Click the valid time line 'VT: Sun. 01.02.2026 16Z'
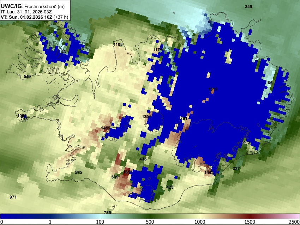Viewport: 300px width, 225px height. [26, 17]
